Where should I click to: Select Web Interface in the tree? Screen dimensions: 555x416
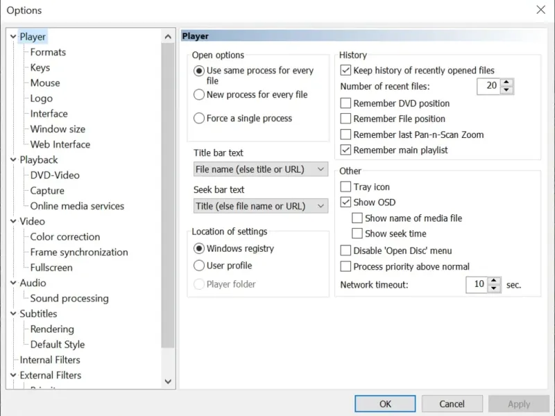(x=60, y=145)
